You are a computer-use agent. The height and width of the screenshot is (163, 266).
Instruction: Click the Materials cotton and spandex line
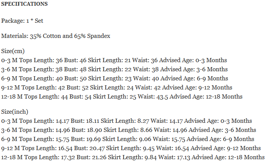56,36
